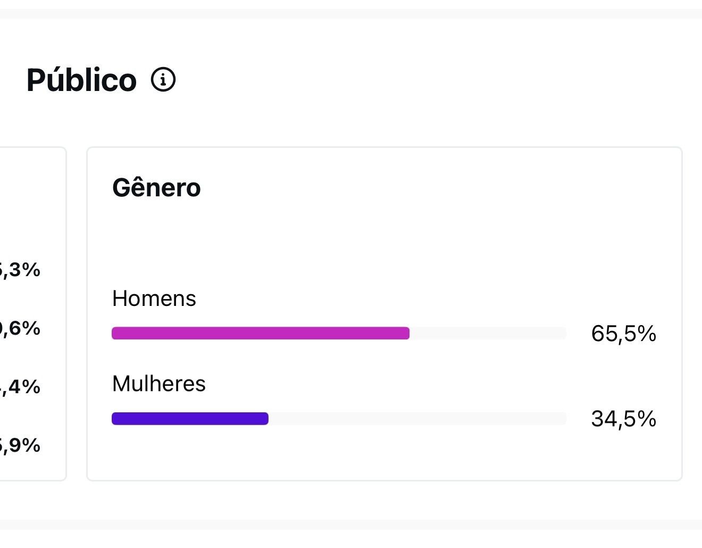Click the magenta Homens bar fill
Viewport: 702px width, 548px height.
[260, 333]
